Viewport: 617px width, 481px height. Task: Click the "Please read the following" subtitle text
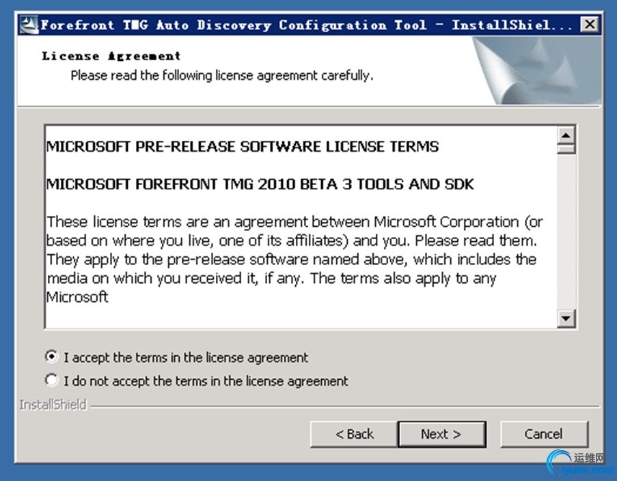tap(222, 75)
